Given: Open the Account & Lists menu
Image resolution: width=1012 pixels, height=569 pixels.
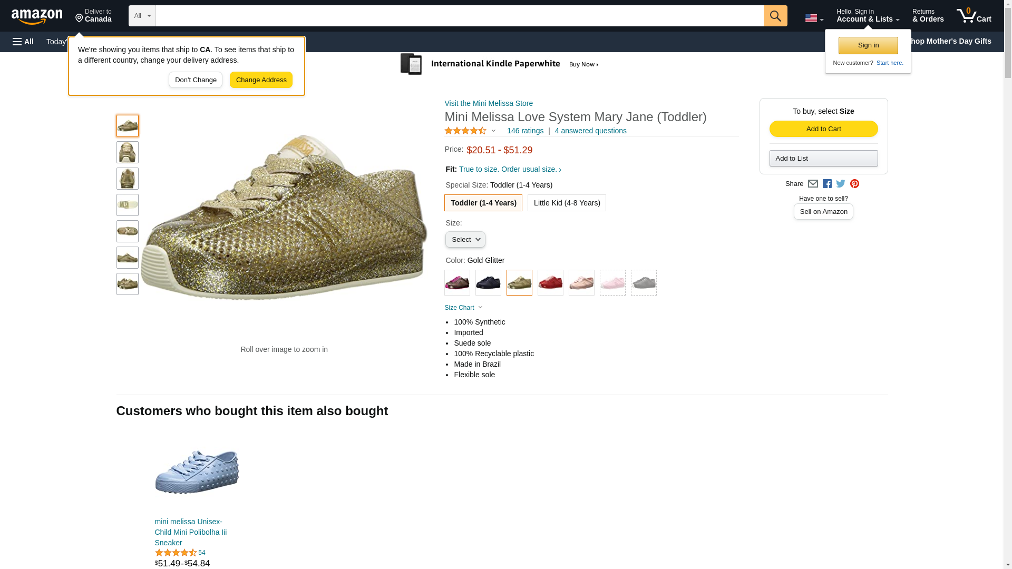Looking at the screenshot, I should [868, 16].
